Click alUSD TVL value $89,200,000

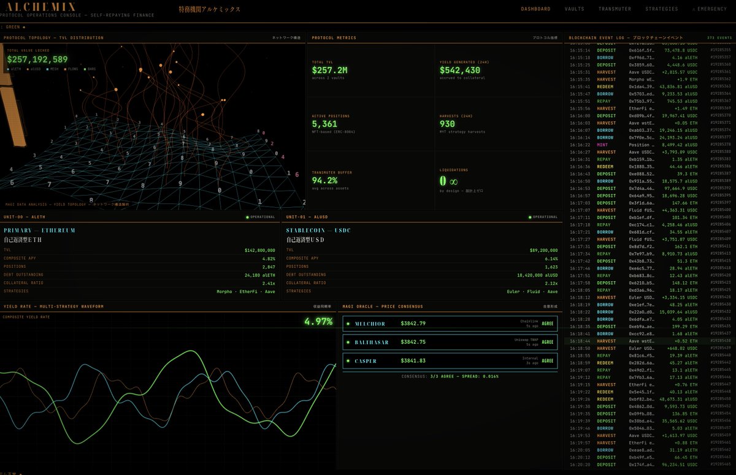pos(543,250)
